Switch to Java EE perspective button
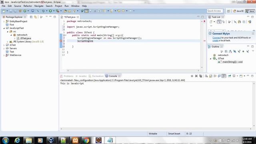 238,11
